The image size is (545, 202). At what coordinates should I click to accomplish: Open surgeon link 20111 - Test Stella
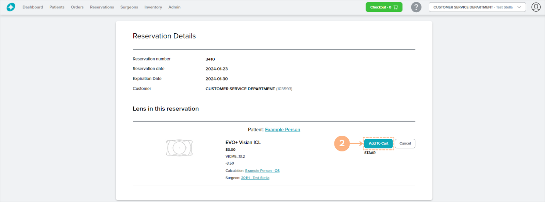(255, 178)
